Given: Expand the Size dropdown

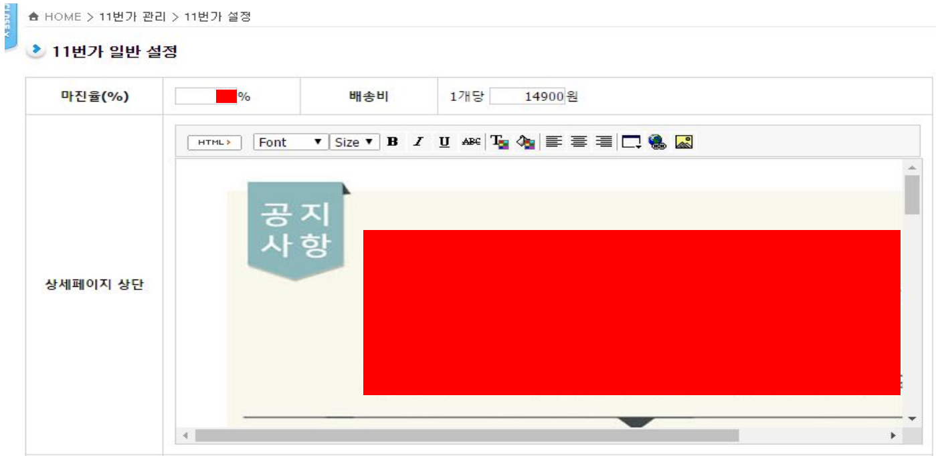Looking at the screenshot, I should click(355, 142).
